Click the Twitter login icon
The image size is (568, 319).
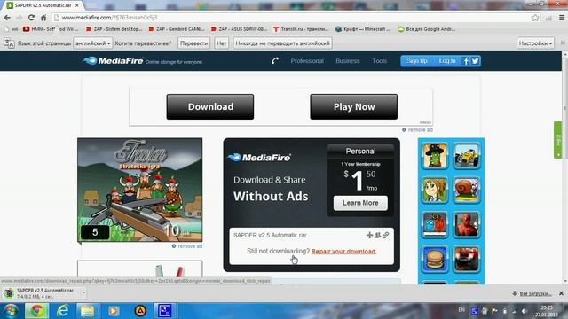tap(476, 61)
